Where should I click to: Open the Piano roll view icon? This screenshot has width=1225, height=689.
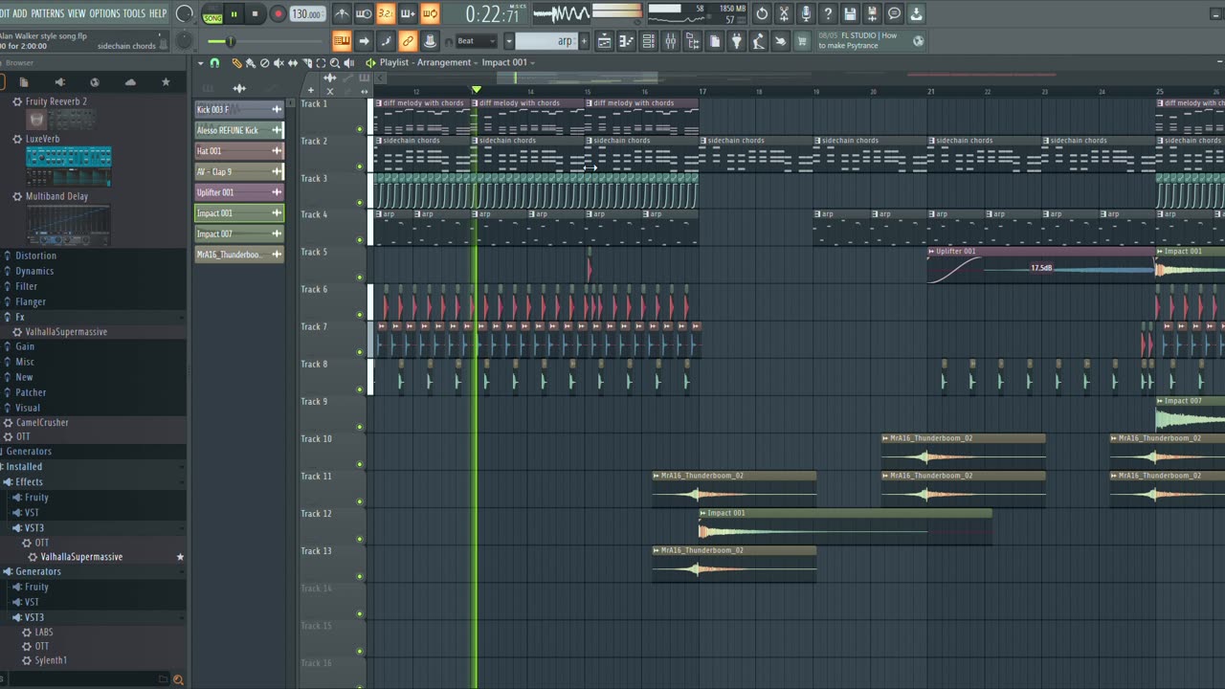[627, 41]
